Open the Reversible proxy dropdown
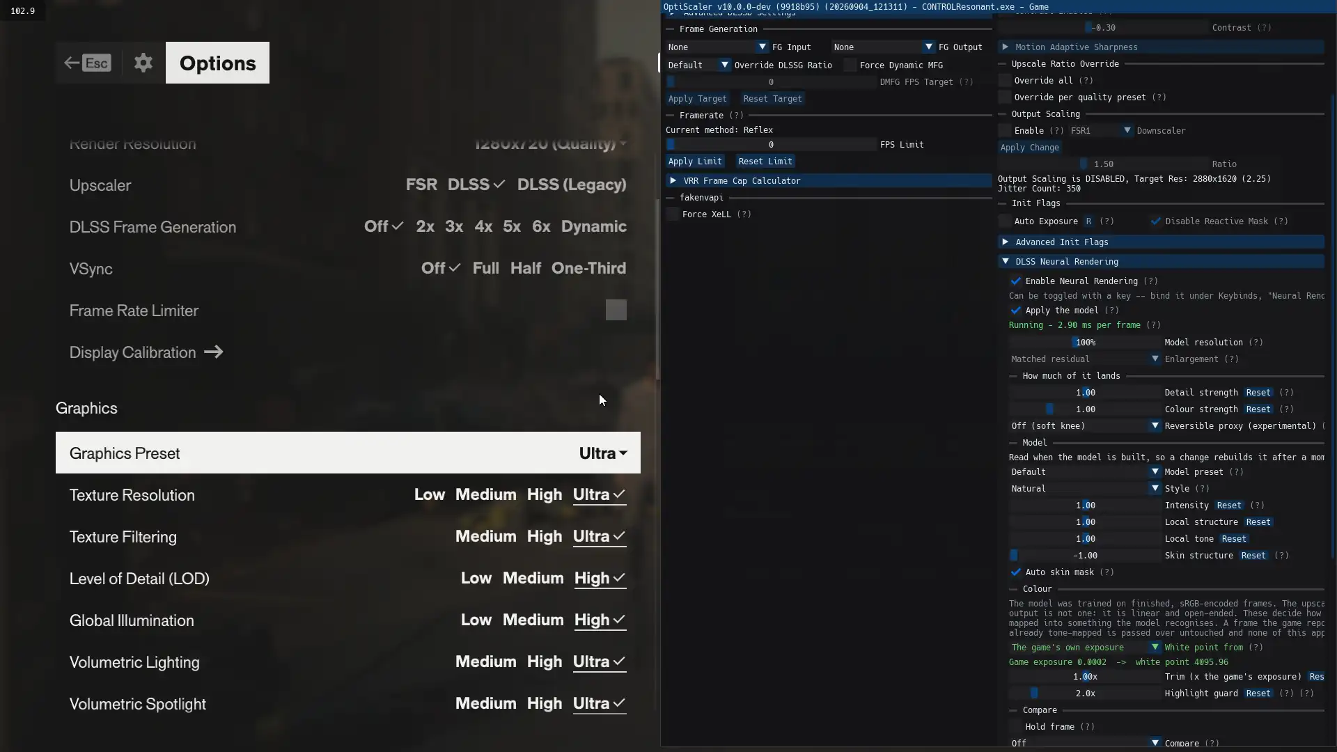This screenshot has width=1337, height=752. point(1085,426)
